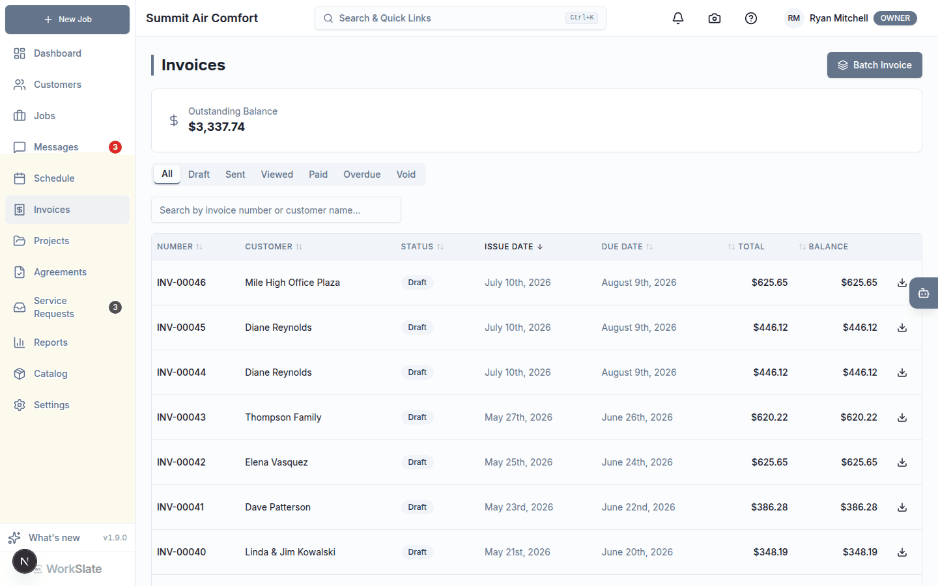Screen dimensions: 938x586
Task: Click the RM user avatar
Action: coord(793,18)
